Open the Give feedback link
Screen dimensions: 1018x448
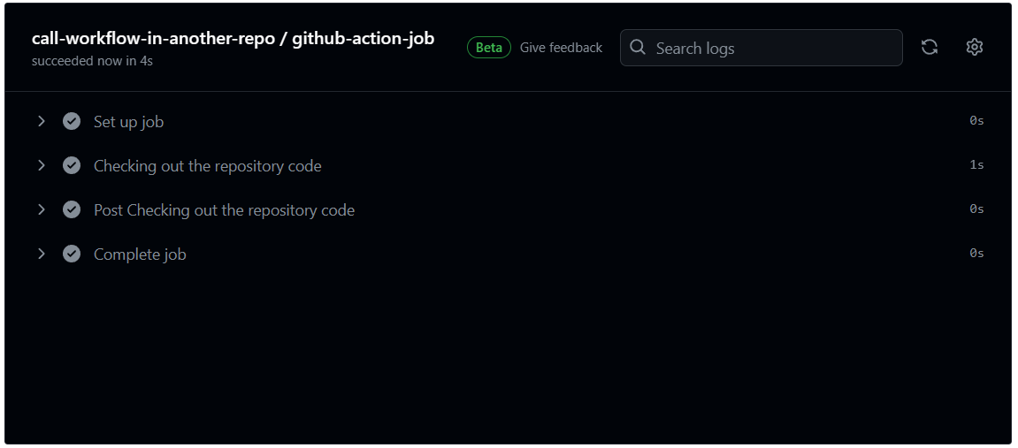tap(561, 48)
